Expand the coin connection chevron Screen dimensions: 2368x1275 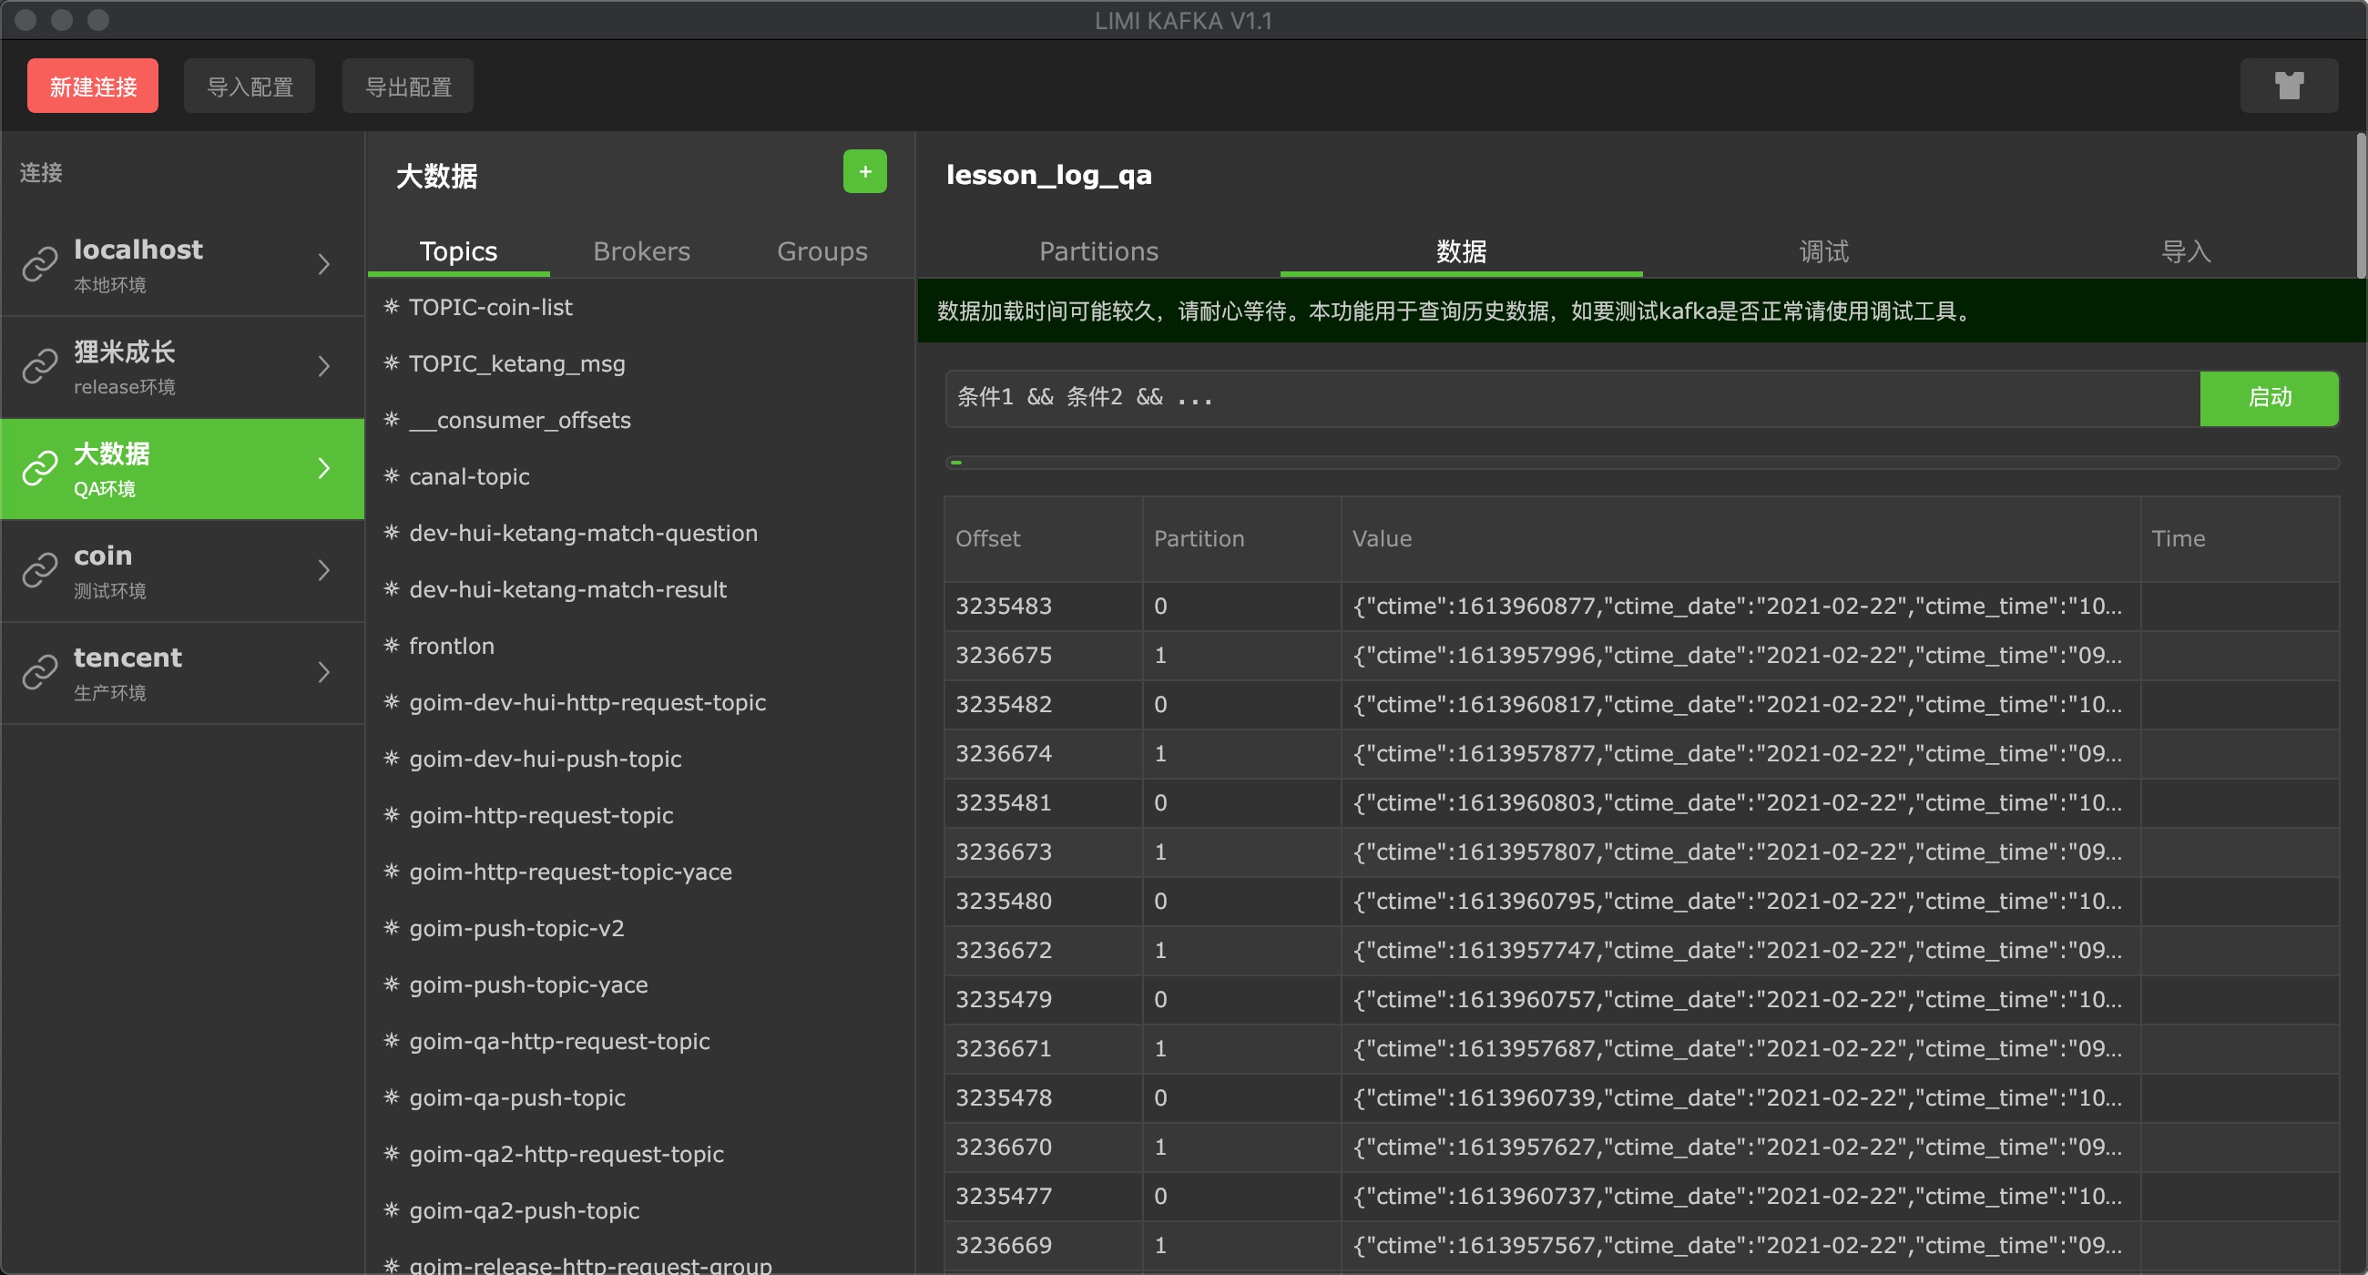click(x=323, y=571)
